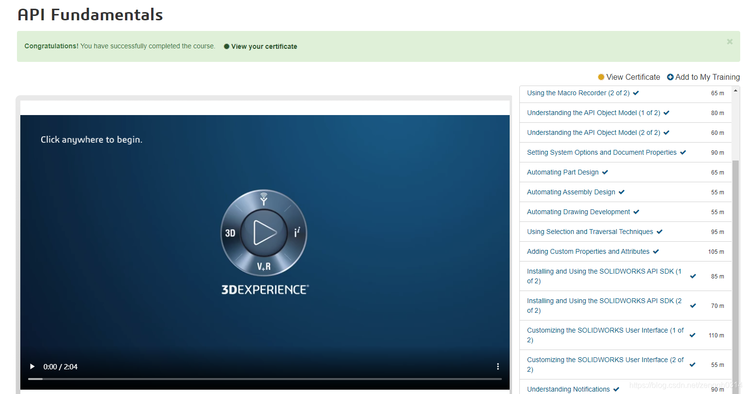Play the video with the small play icon
747x394 pixels.
pyautogui.click(x=32, y=366)
